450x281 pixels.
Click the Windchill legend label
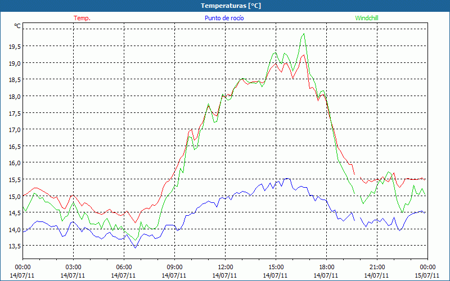coord(367,18)
